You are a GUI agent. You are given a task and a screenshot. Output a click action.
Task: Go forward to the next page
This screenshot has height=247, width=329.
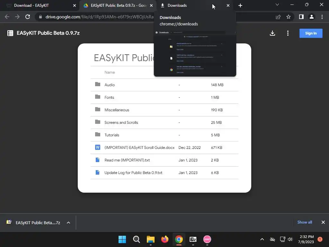17,17
